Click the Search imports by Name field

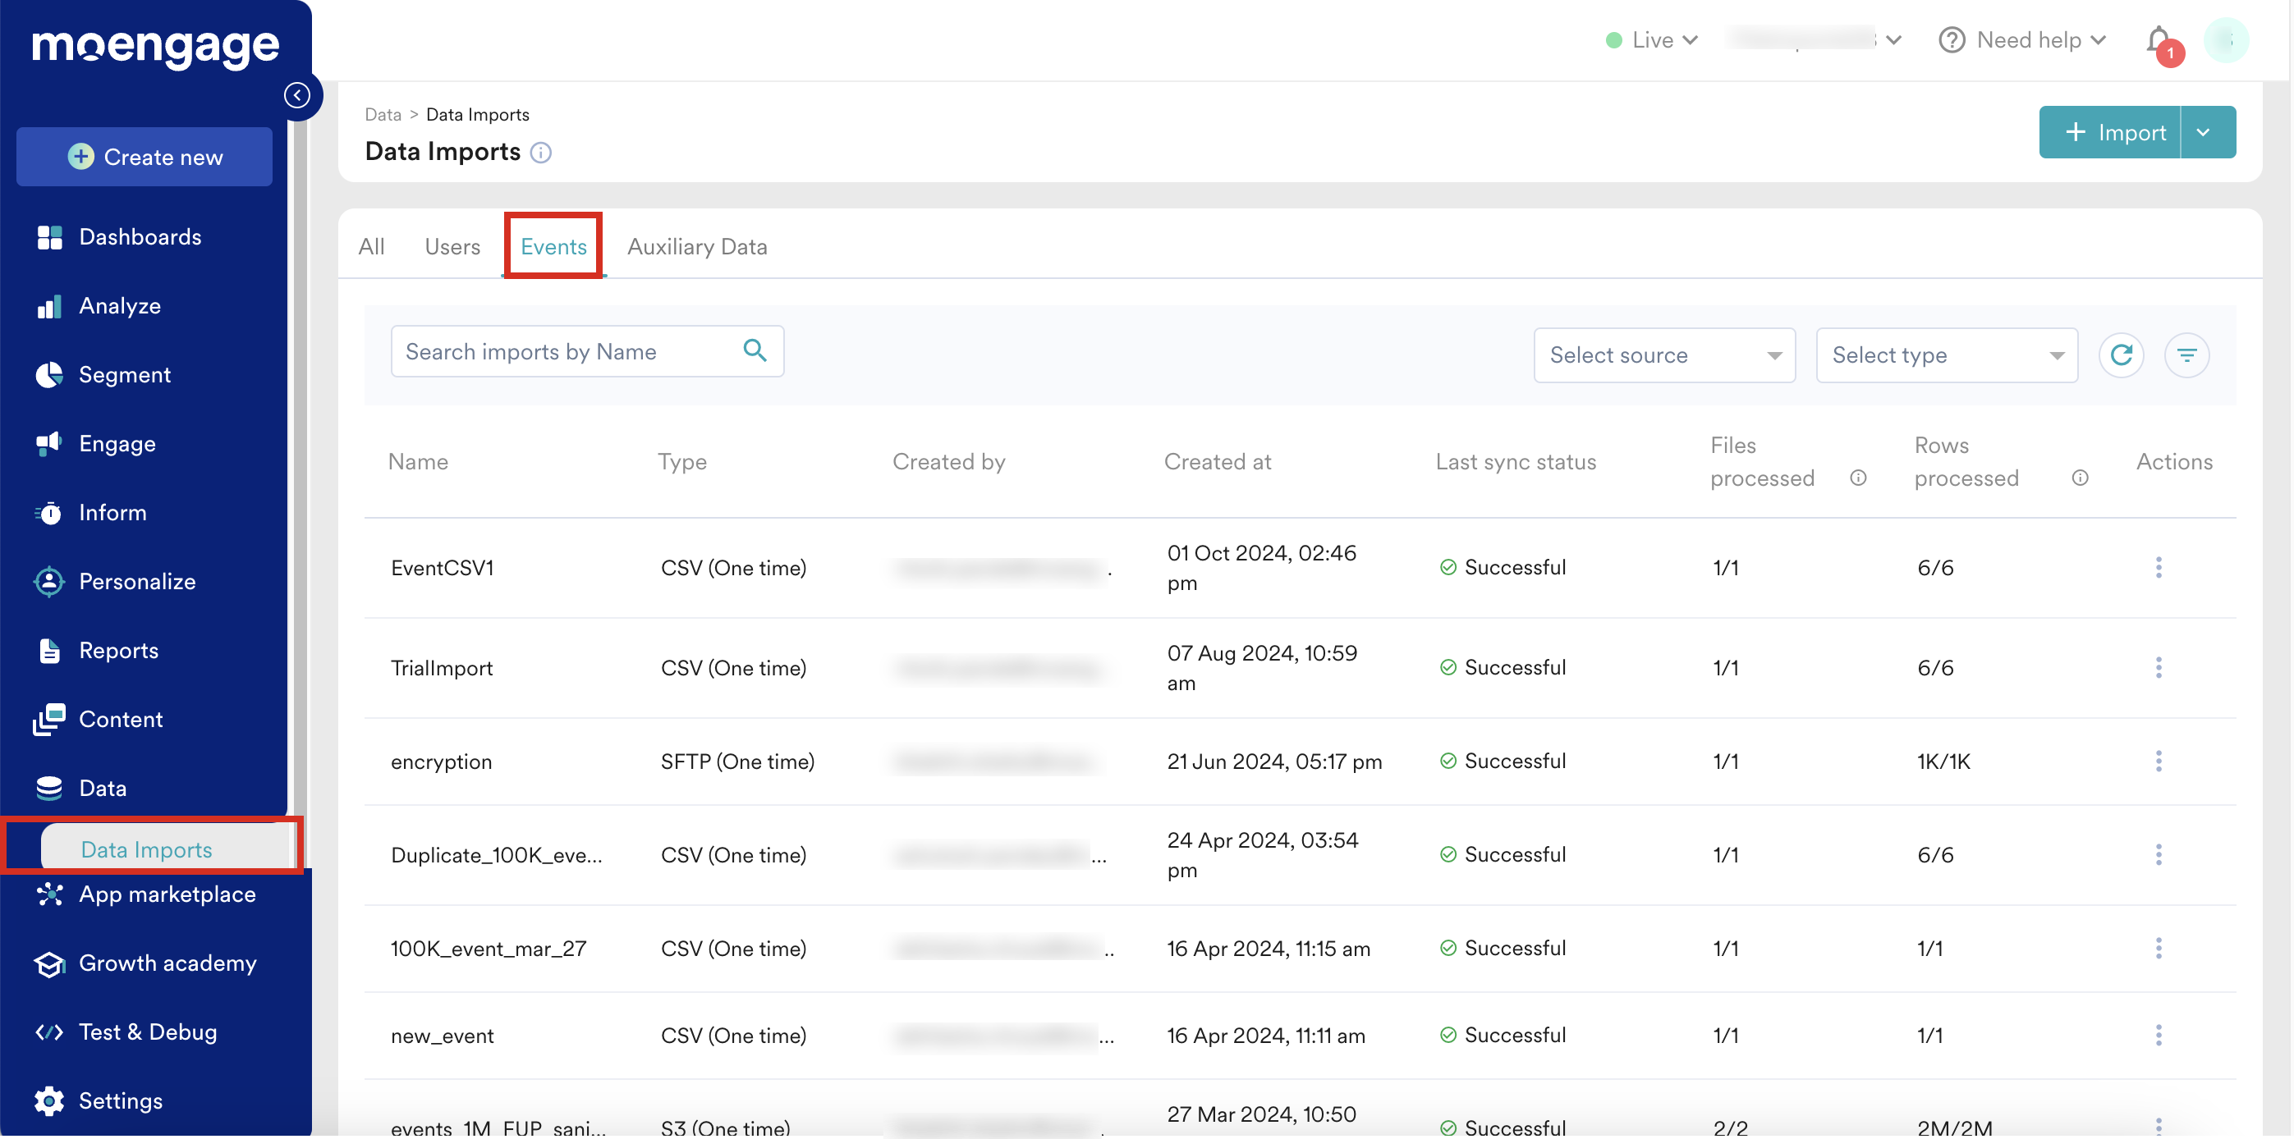[566, 351]
